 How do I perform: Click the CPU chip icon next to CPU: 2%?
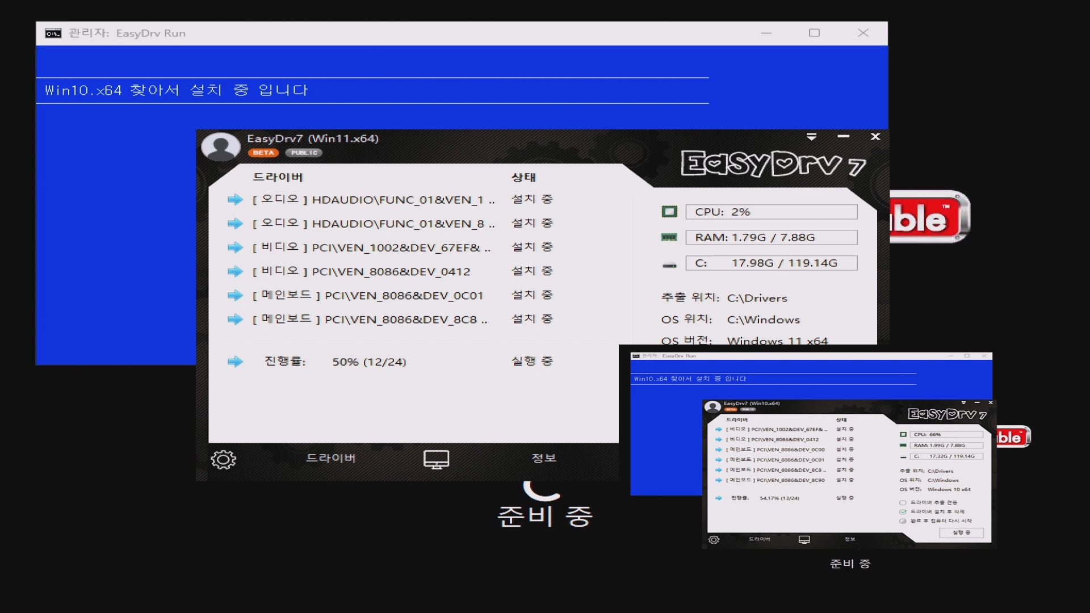pos(669,212)
